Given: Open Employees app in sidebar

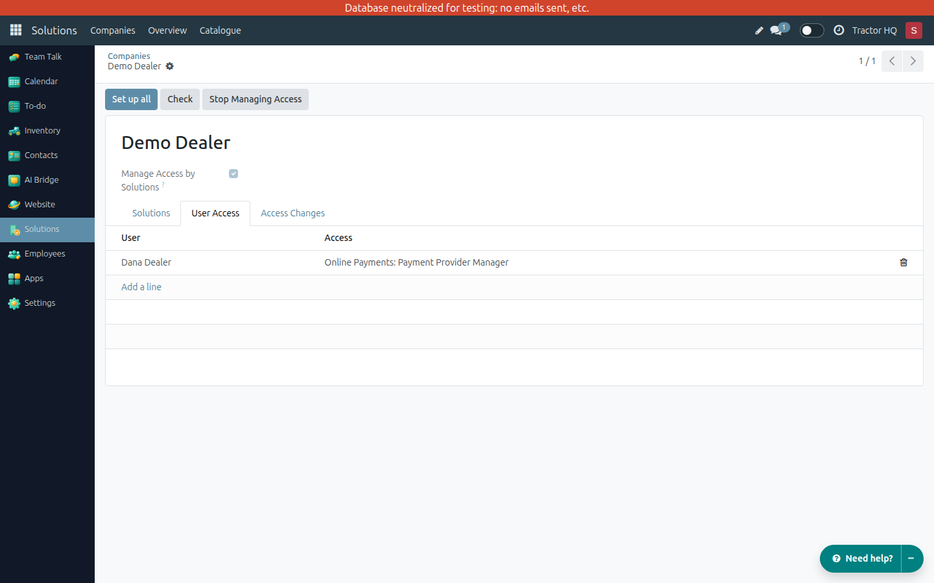Looking at the screenshot, I should pyautogui.click(x=47, y=254).
